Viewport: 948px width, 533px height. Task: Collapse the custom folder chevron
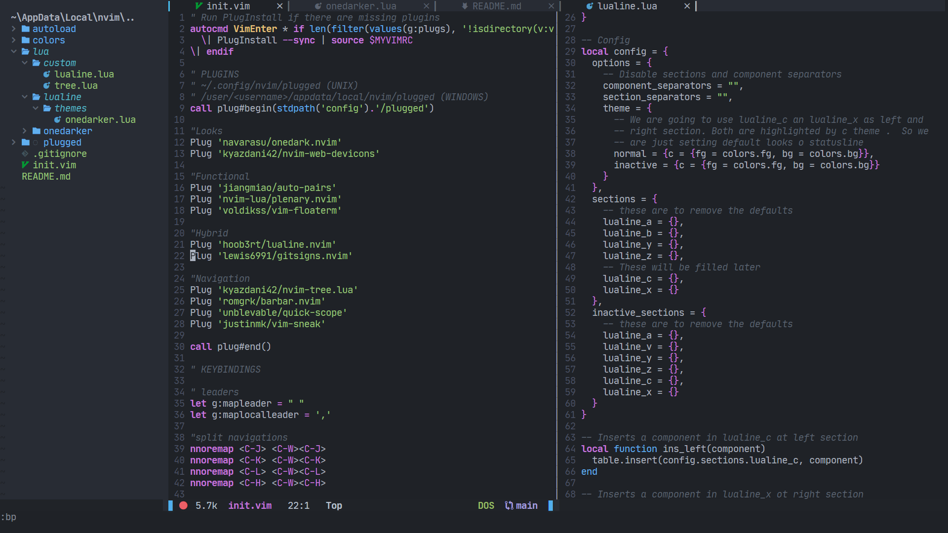(x=25, y=63)
